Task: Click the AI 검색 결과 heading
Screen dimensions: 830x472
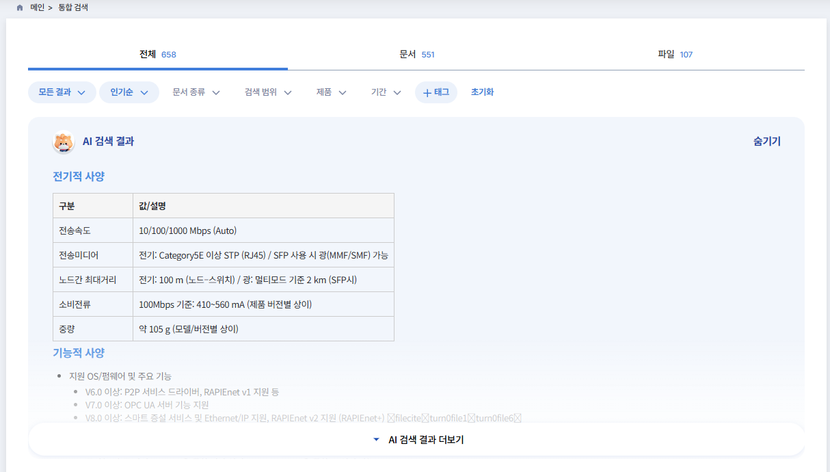Action: click(x=108, y=142)
